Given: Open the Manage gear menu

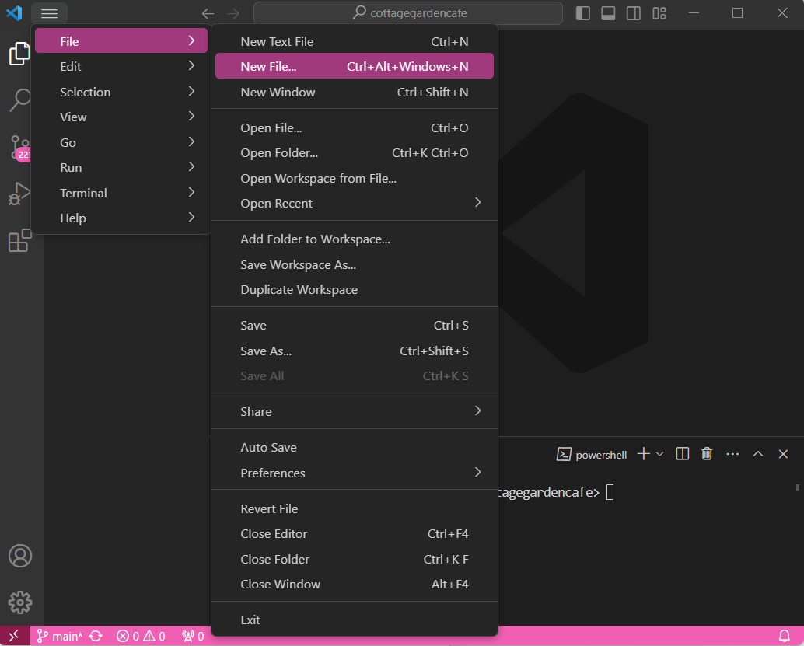Looking at the screenshot, I should pos(19,602).
